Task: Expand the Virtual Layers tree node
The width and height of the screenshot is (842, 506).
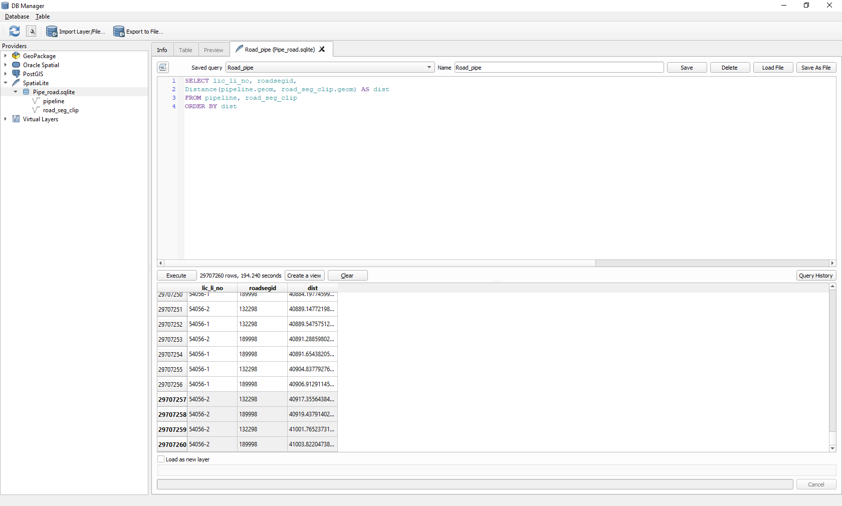Action: 6,119
